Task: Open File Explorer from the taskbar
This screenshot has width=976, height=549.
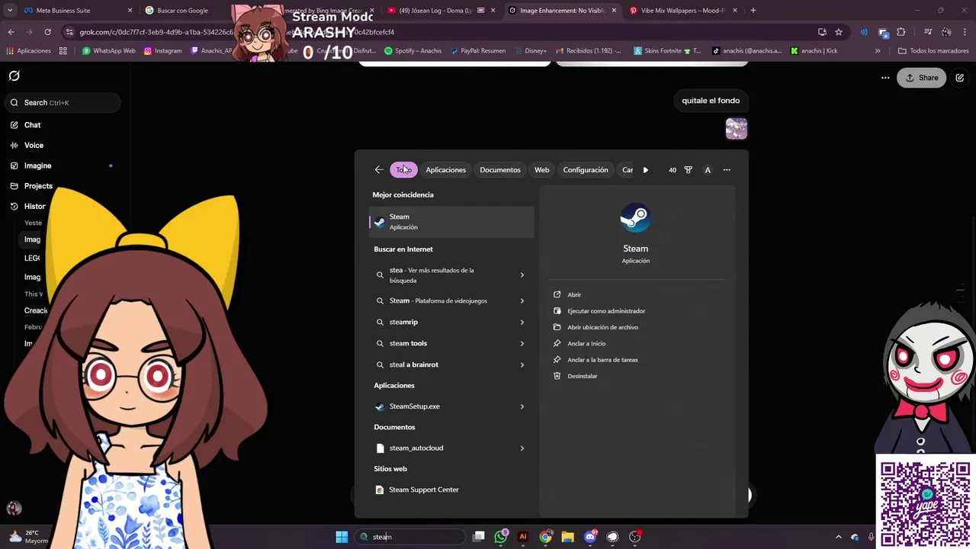Action: tap(567, 537)
